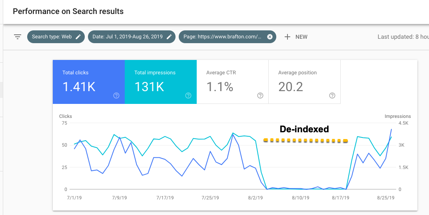
Task: Click the NEW filter button label
Action: (x=301, y=37)
